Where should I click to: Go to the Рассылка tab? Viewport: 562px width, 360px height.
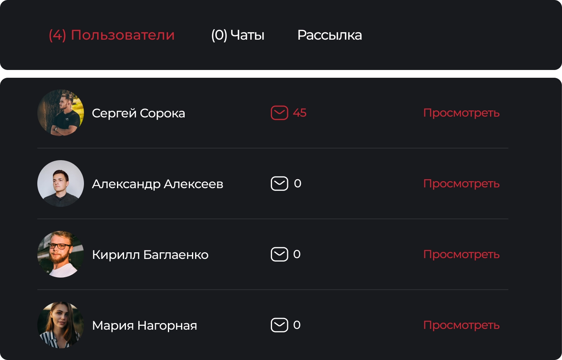tap(330, 35)
